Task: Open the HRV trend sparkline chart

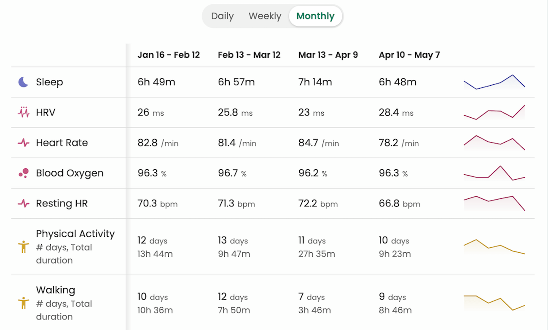Action: tap(494, 113)
